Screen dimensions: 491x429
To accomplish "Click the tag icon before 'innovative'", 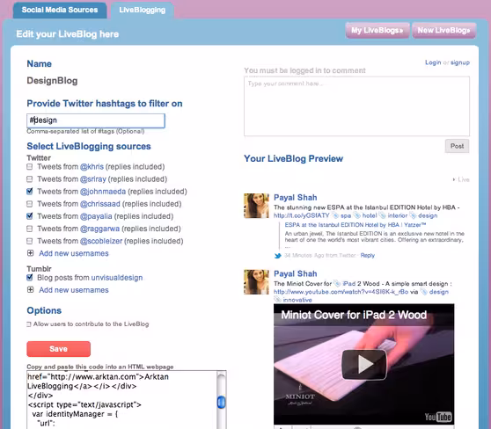I will [277, 300].
